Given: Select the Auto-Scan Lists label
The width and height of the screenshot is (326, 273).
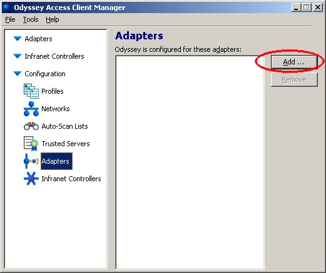Looking at the screenshot, I should pos(64,126).
